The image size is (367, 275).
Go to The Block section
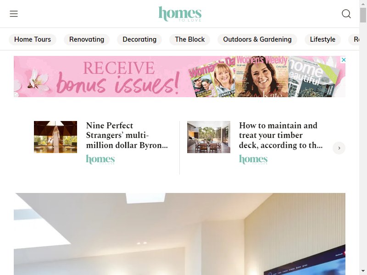[x=190, y=39]
